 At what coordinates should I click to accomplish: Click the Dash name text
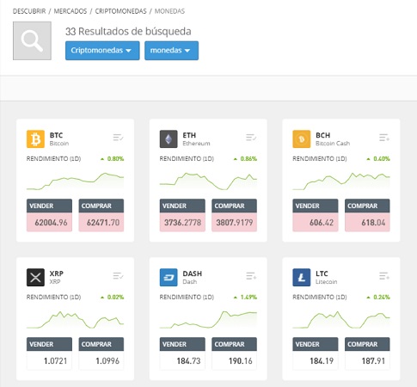pos(190,282)
